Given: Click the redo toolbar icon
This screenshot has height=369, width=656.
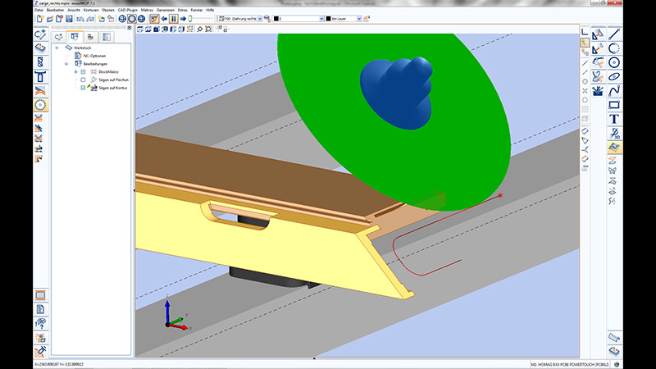Looking at the screenshot, I should (90, 19).
